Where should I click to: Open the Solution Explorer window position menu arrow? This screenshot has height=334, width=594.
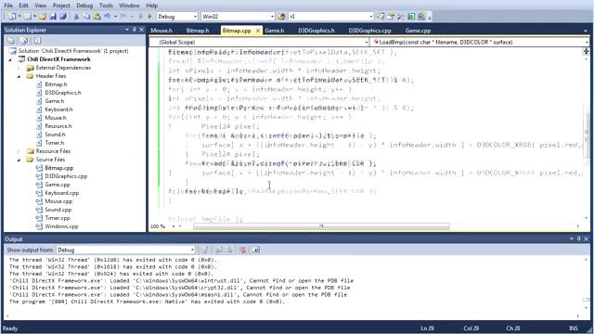click(x=127, y=30)
